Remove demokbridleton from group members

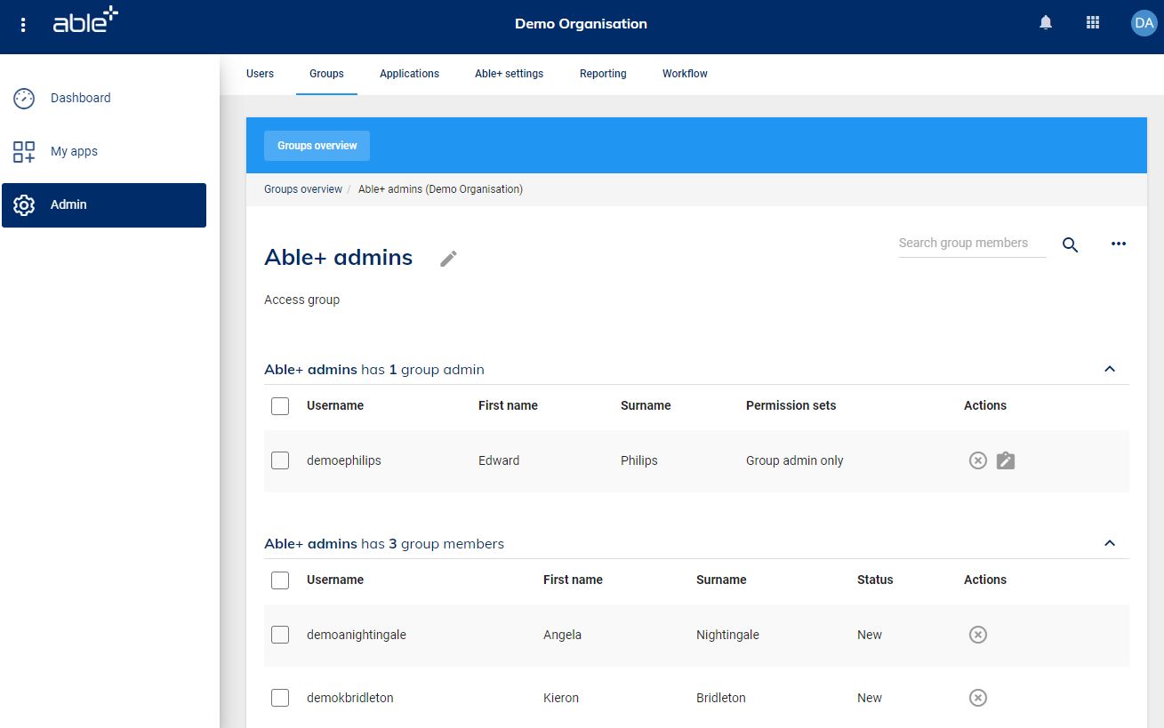[x=977, y=698]
